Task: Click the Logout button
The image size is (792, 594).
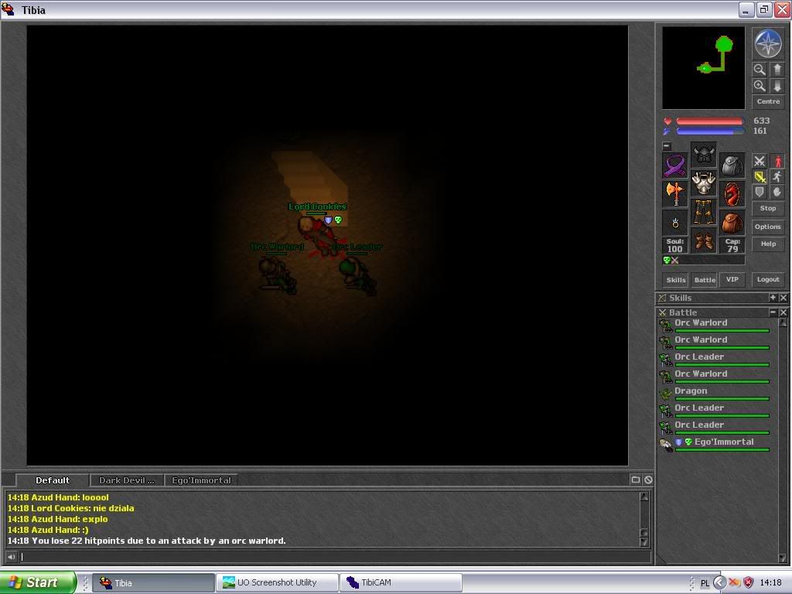Action: [x=768, y=279]
